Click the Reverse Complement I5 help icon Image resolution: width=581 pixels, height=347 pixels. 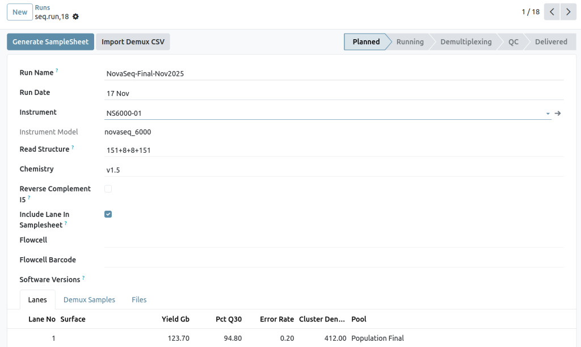tap(30, 197)
